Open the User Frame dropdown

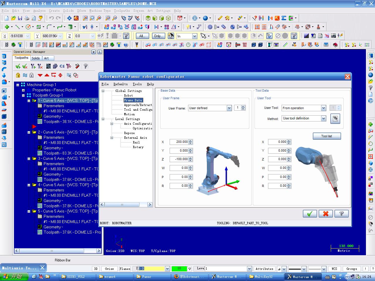229,108
